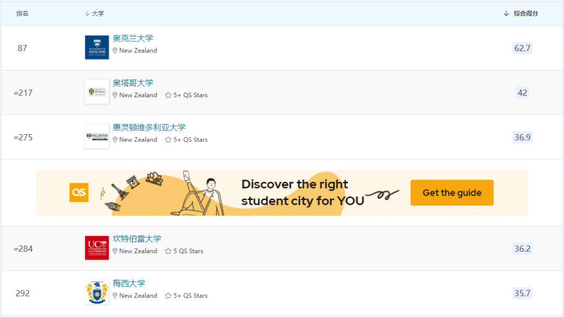This screenshot has width=564, height=317.
Task: Click the location pin icon for 坎特伯雷大学
Action: coord(115,251)
